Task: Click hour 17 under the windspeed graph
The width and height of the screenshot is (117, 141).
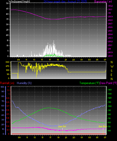Action: tap(50, 60)
